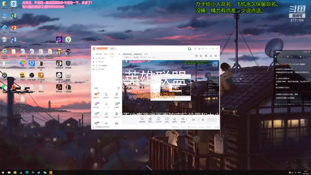Hide the second source in the list

[93, 62]
